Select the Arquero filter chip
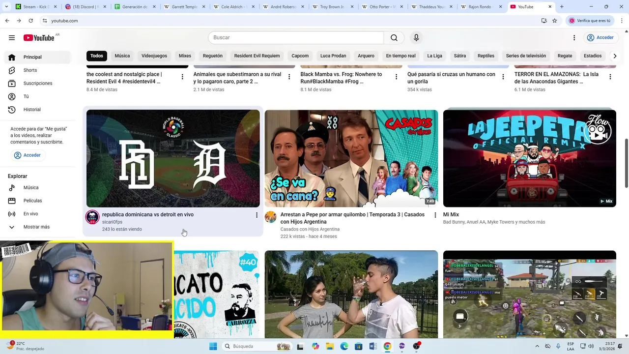 [x=366, y=56]
